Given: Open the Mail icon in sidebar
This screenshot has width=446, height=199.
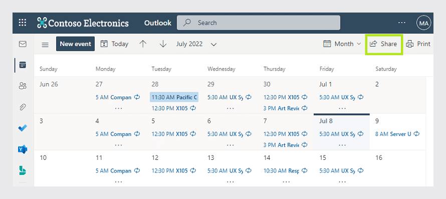Looking at the screenshot, I should (x=23, y=44).
